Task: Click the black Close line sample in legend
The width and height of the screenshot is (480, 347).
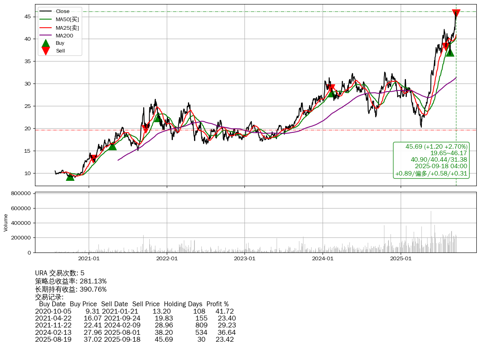Action: click(x=46, y=11)
